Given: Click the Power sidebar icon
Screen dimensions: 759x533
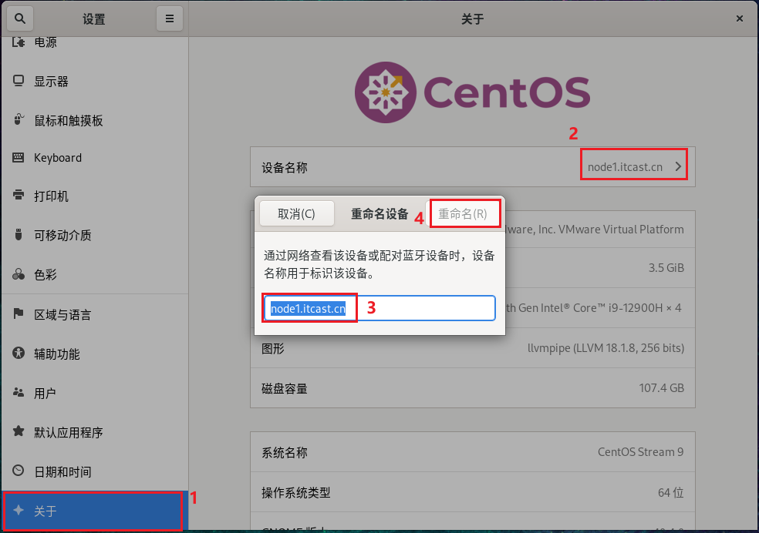Looking at the screenshot, I should 19,42.
